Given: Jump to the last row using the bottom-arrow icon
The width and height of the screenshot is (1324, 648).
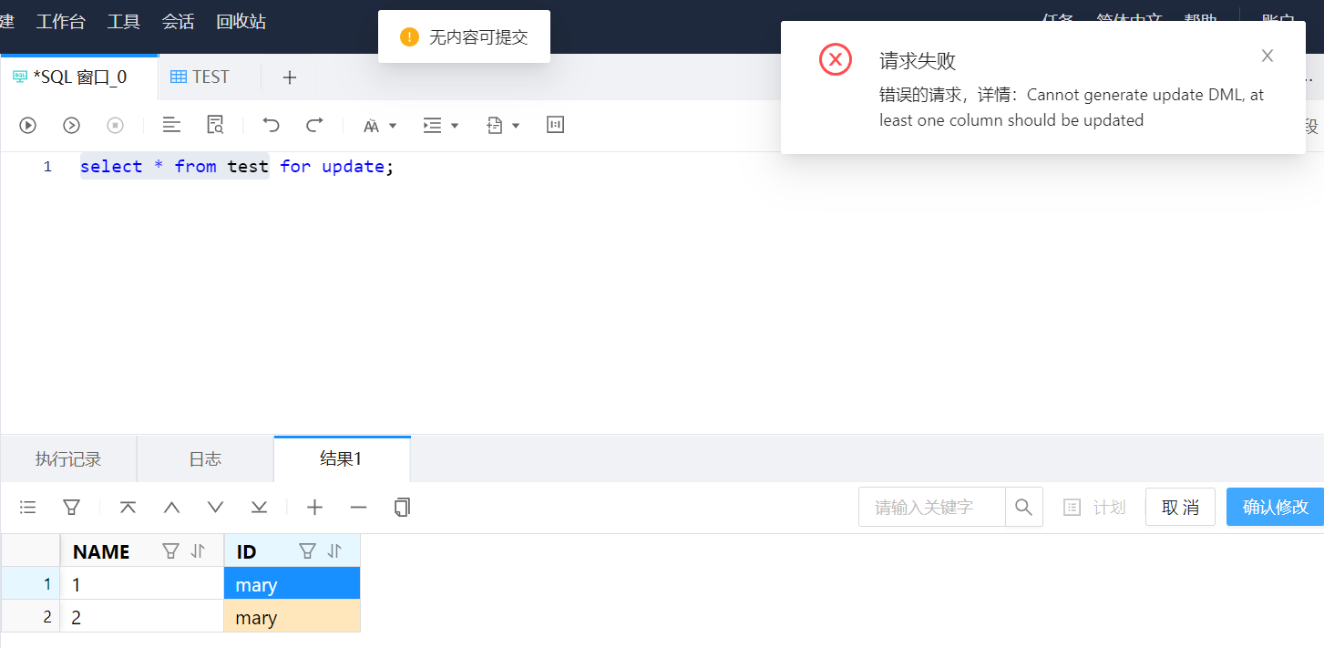Looking at the screenshot, I should 259,507.
